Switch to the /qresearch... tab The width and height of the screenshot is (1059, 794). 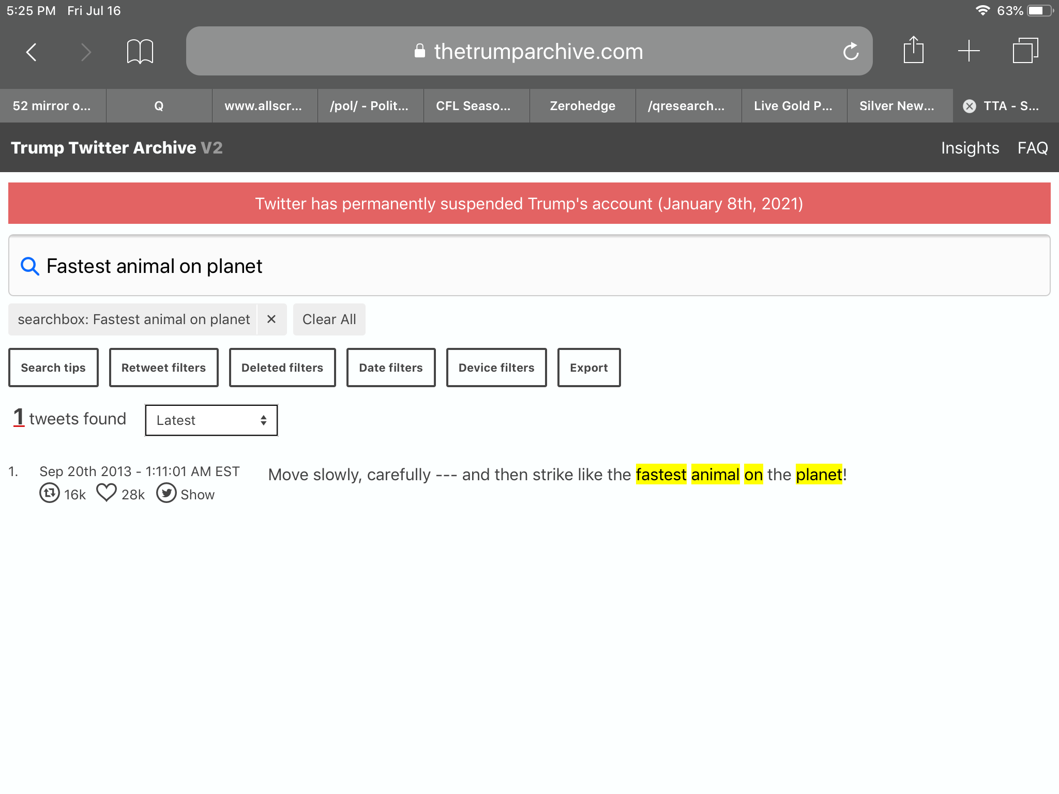[x=689, y=106]
